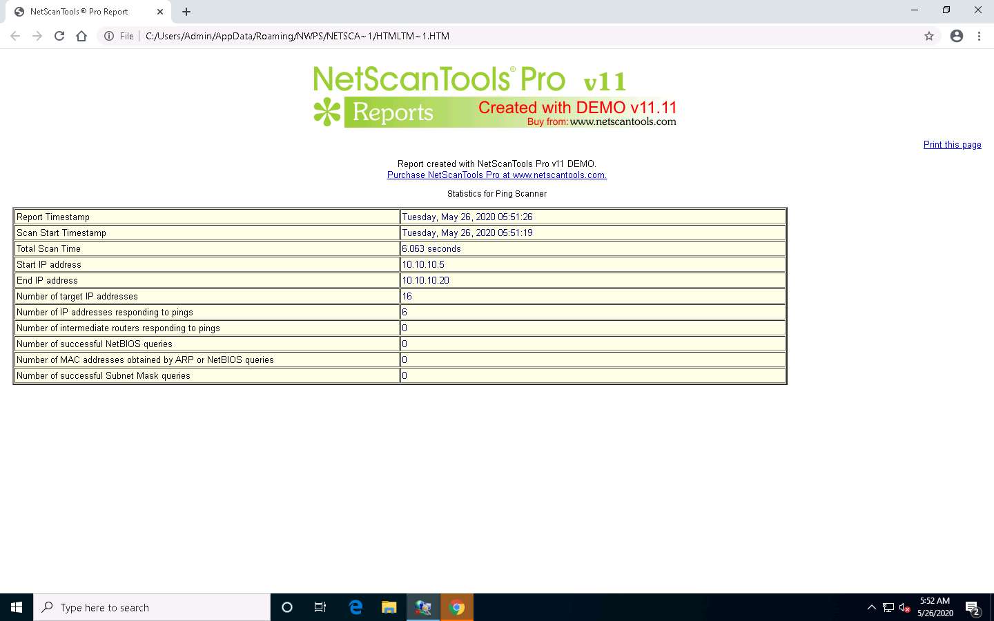Click Number of successful NetBIOS queries label
Image resolution: width=994 pixels, height=621 pixels.
coord(95,344)
